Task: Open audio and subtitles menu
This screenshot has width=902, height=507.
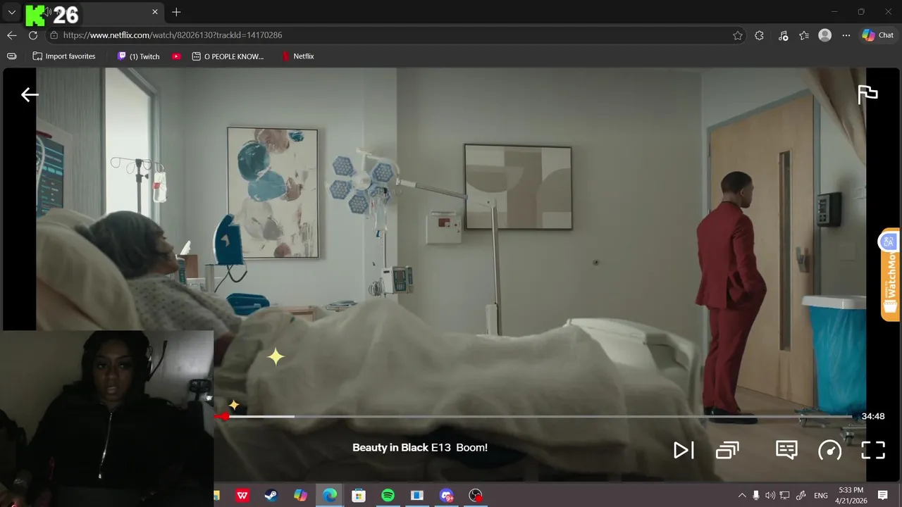Action: coord(786,450)
